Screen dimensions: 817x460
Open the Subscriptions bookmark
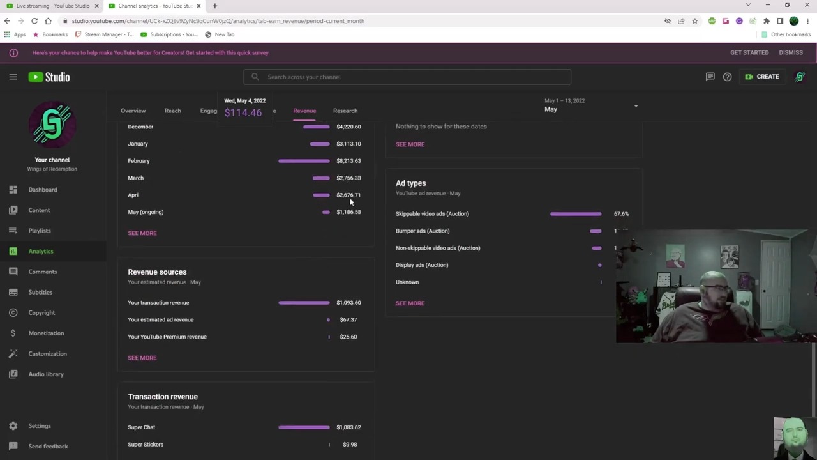pyautogui.click(x=170, y=34)
